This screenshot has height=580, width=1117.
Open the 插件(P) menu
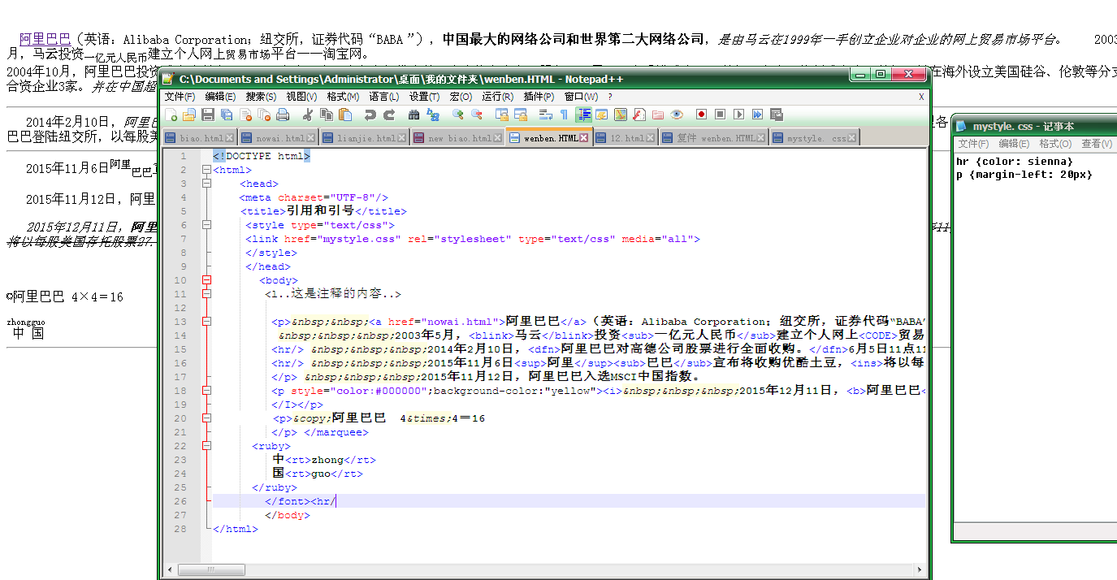[539, 96]
